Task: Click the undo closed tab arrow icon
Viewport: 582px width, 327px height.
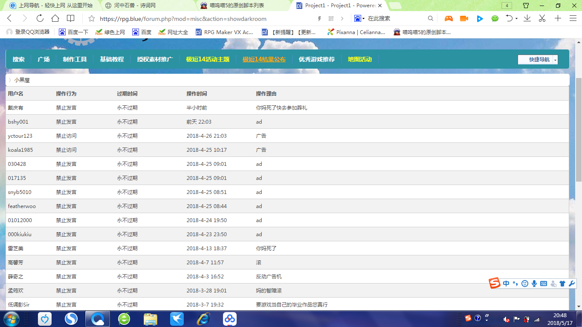Action: pyautogui.click(x=509, y=18)
